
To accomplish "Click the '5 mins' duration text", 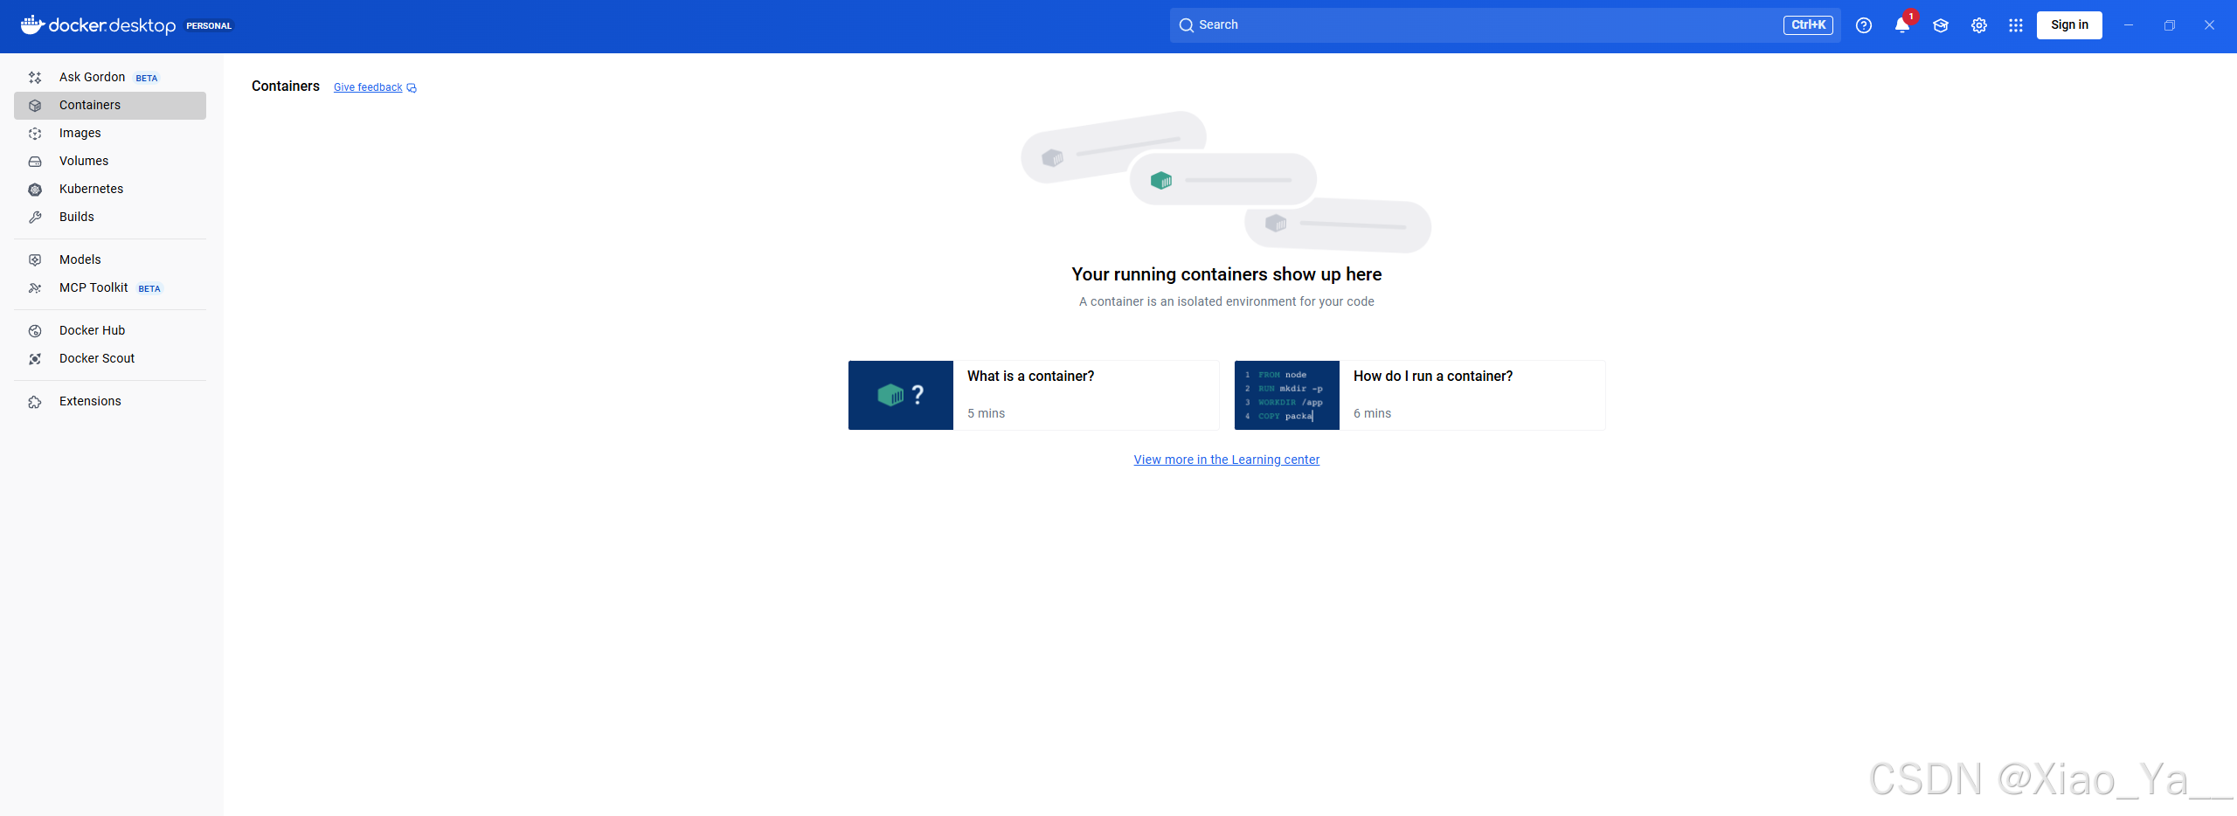I will coord(986,413).
